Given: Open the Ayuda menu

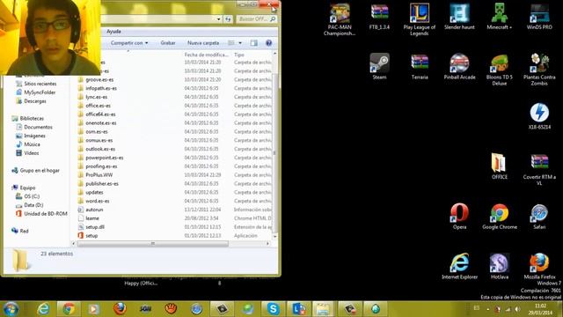Looking at the screenshot, I should (113, 32).
